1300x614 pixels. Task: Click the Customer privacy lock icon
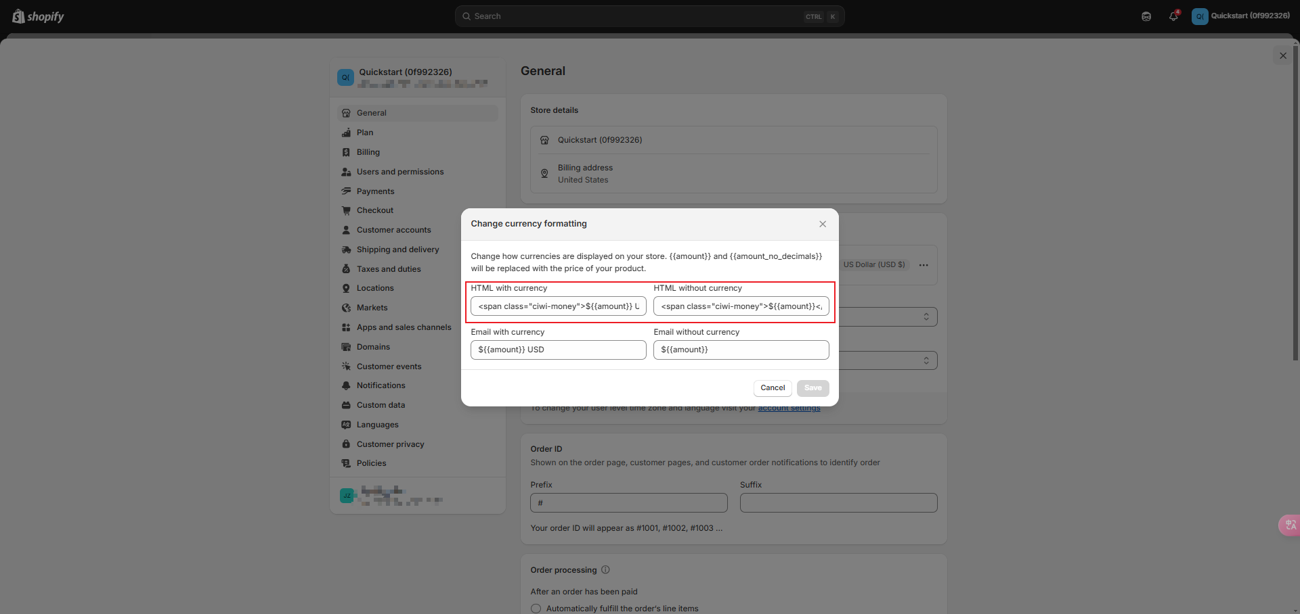click(346, 444)
